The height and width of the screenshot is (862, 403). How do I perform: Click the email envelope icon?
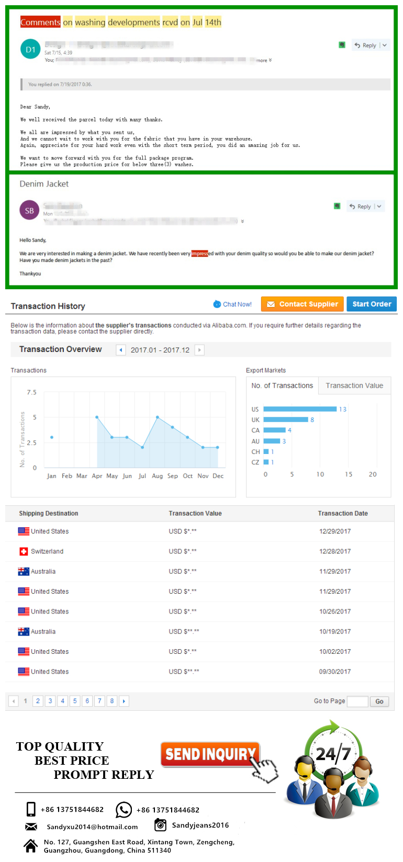(31, 827)
